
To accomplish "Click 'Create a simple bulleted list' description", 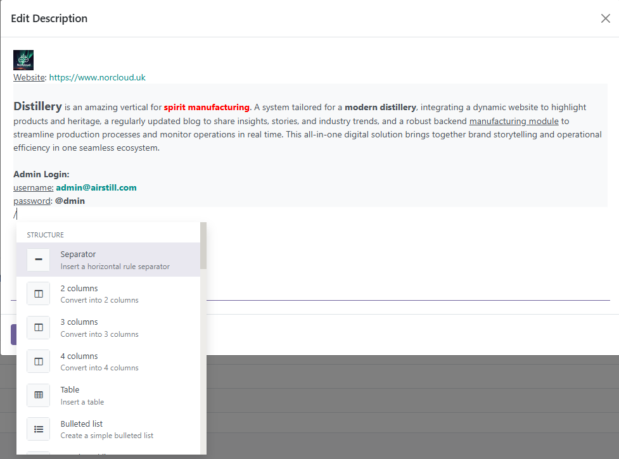I will (x=106, y=436).
